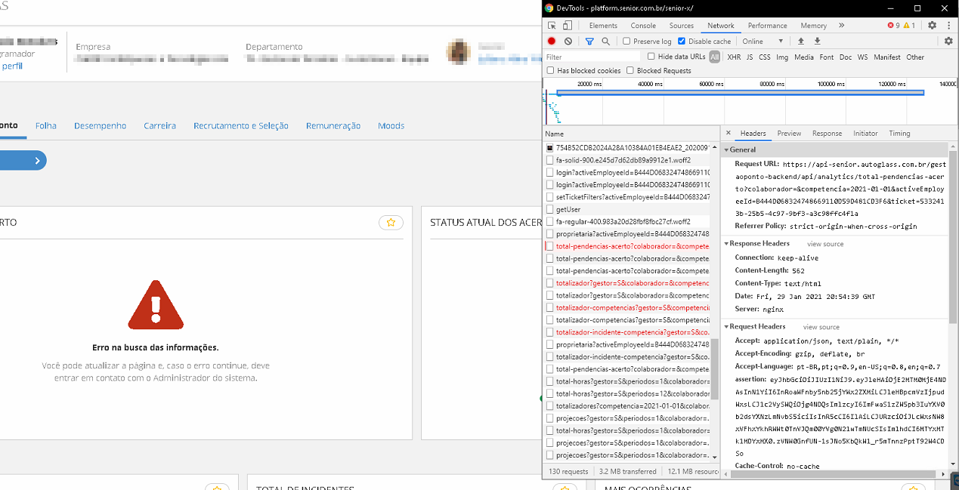Stop recording the network log
Screen dimensions: 959x490
pyautogui.click(x=552, y=42)
